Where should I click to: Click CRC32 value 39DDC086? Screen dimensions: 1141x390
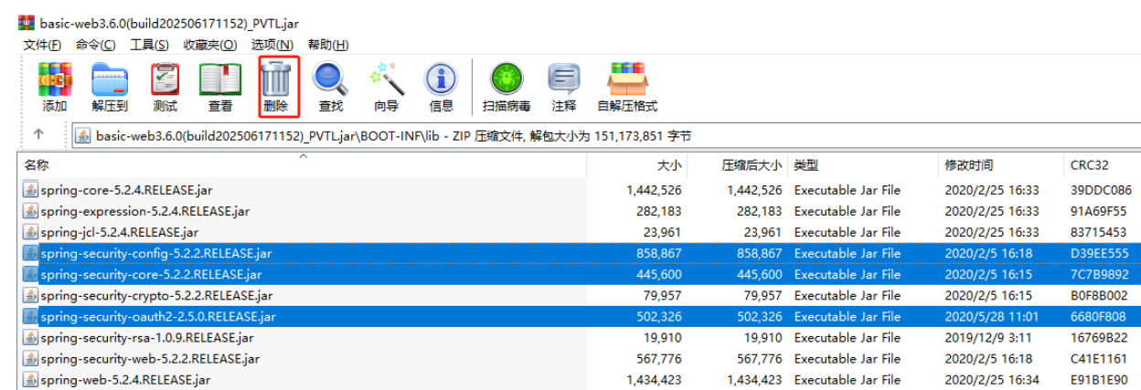1099,190
